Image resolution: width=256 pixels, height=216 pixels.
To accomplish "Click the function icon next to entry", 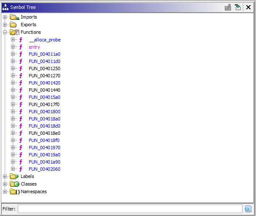I will click(x=21, y=47).
